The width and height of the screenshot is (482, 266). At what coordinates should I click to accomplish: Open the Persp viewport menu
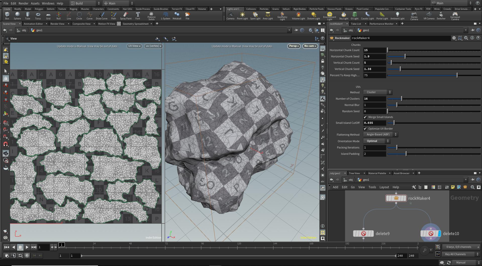pos(294,46)
